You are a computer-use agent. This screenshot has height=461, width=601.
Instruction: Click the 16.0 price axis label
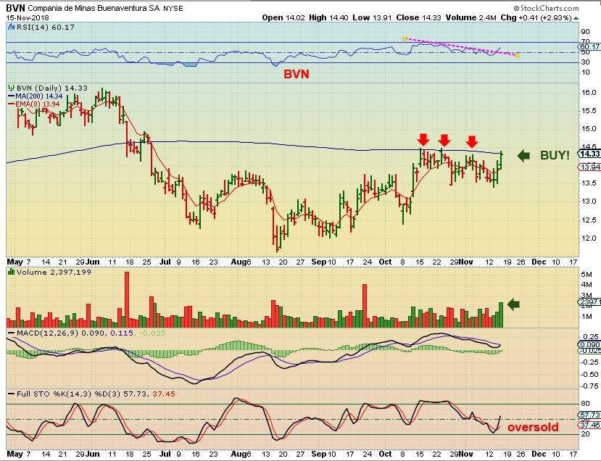pos(589,92)
